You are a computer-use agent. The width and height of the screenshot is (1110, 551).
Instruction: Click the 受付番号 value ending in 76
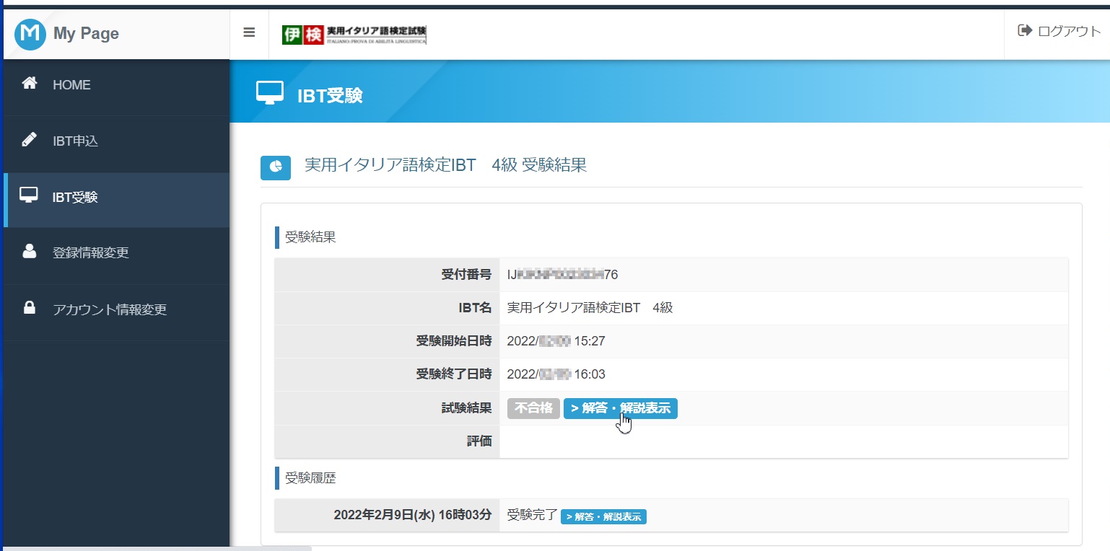[563, 275]
